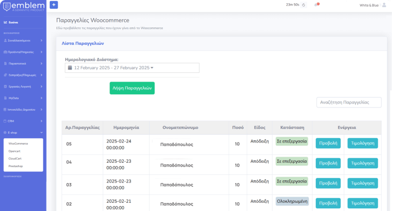Click the Σε επεξεργασία badge of order 05

click(292, 141)
